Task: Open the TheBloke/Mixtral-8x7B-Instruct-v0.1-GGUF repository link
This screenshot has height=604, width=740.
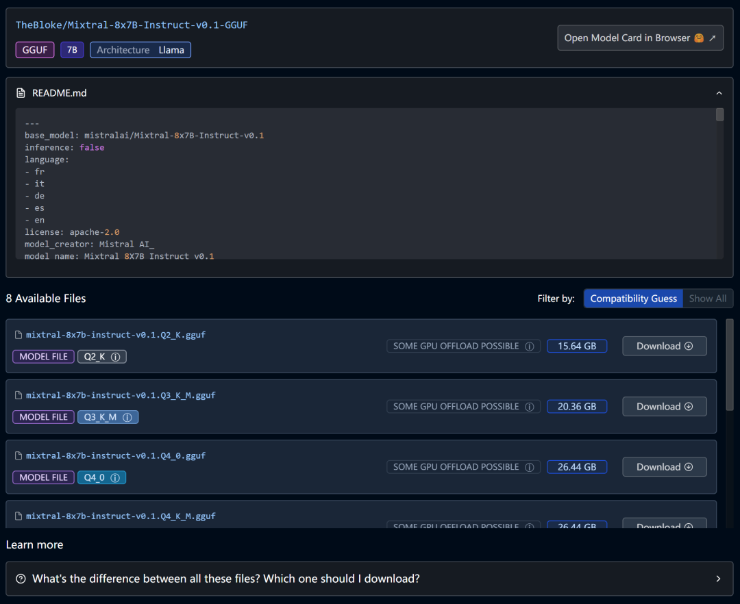Action: (x=132, y=25)
